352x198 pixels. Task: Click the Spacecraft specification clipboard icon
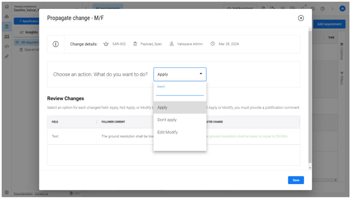(x=21, y=49)
